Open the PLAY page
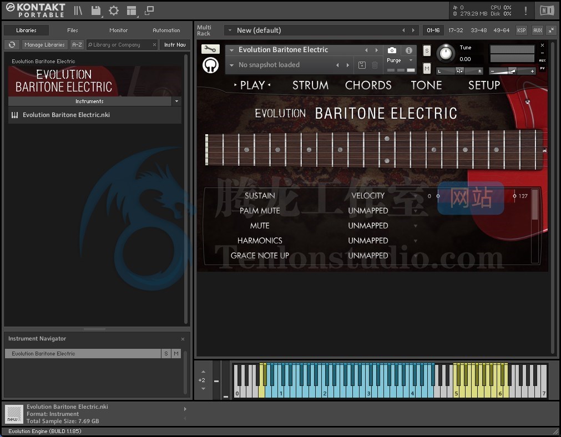Screen dimensions: 561x437 pos(252,85)
